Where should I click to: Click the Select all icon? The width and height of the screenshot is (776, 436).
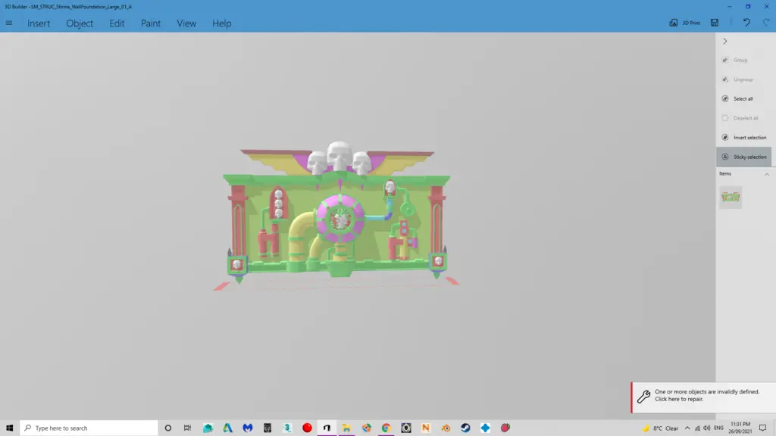(725, 98)
